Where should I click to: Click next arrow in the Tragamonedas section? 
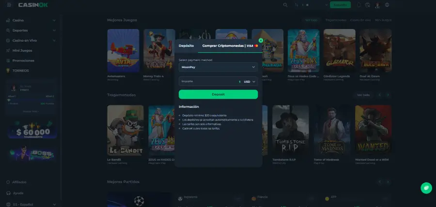388,95
